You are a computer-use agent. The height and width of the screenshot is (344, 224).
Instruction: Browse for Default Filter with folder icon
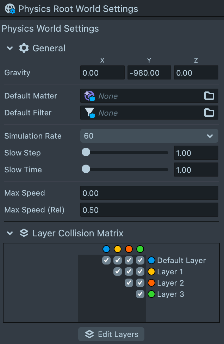[x=209, y=113]
